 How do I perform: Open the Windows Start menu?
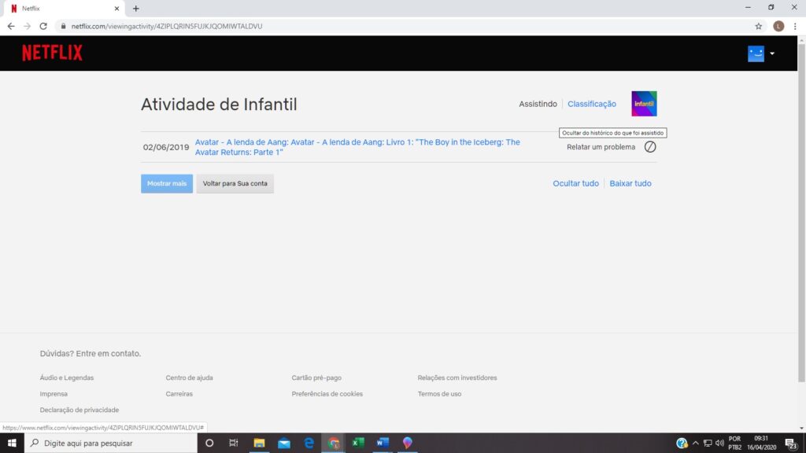point(12,443)
